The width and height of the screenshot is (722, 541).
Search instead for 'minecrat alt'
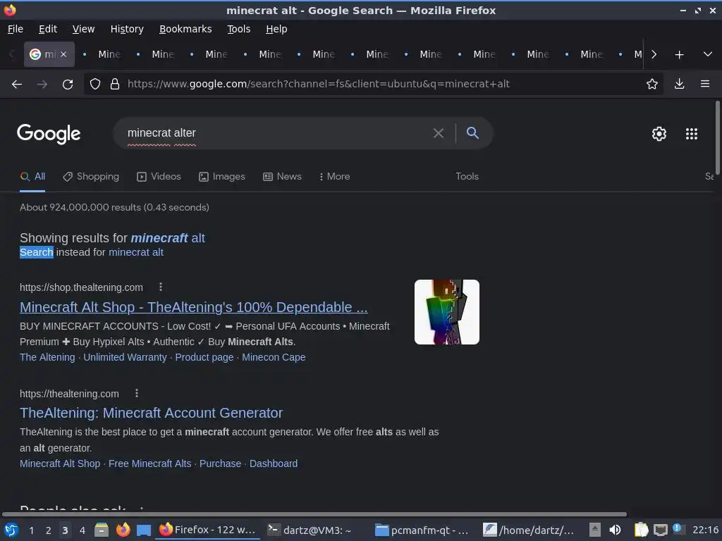point(136,252)
